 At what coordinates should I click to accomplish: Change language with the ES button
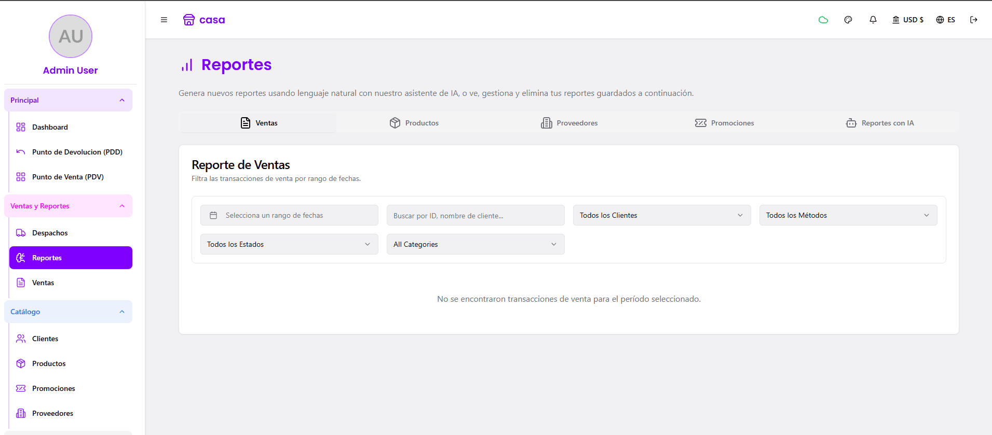pos(946,20)
